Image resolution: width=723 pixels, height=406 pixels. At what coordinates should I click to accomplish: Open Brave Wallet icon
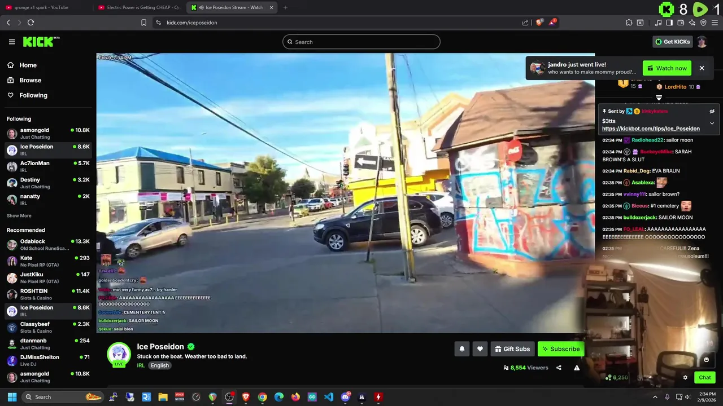coord(681,23)
